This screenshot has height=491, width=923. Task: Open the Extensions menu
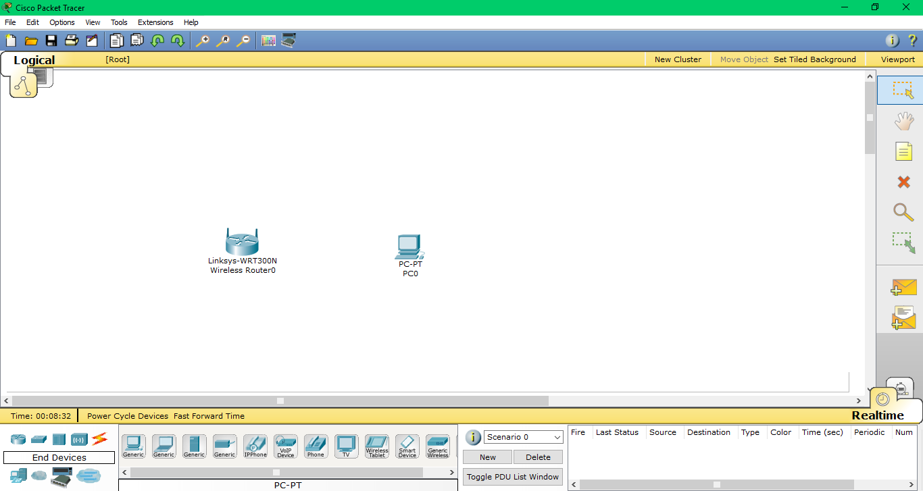(155, 22)
